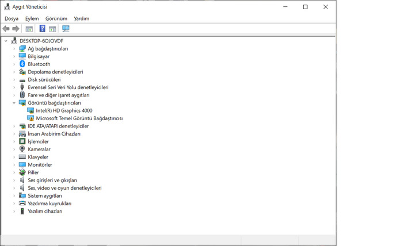Click the Ağ bağdaştırıcıları network icon
The image size is (397, 246).
click(x=22, y=48)
